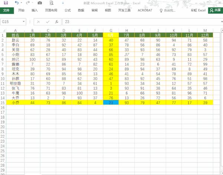This screenshot has height=175, width=223.
Task: Select column A header
Action: [x=15, y=30]
